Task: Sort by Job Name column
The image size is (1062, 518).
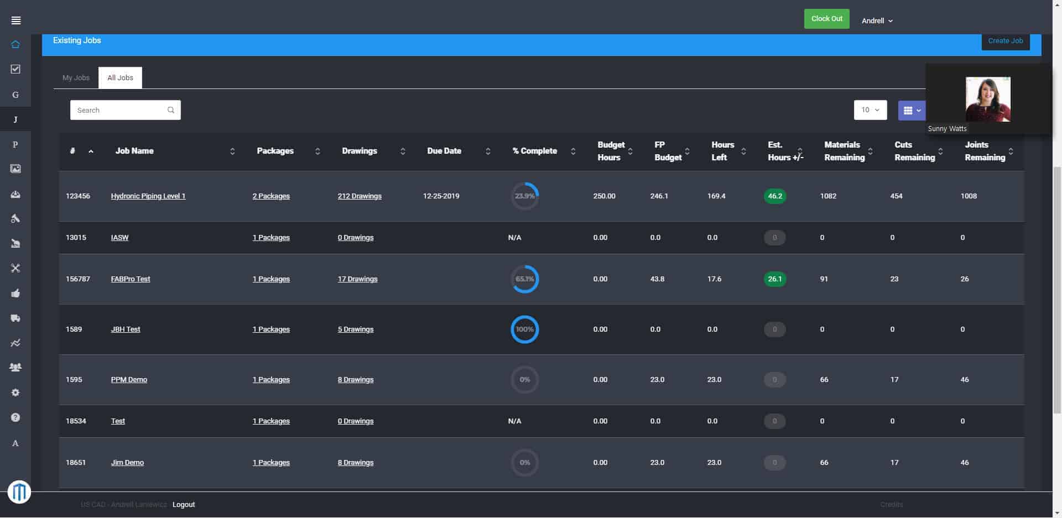Action: coord(175,151)
